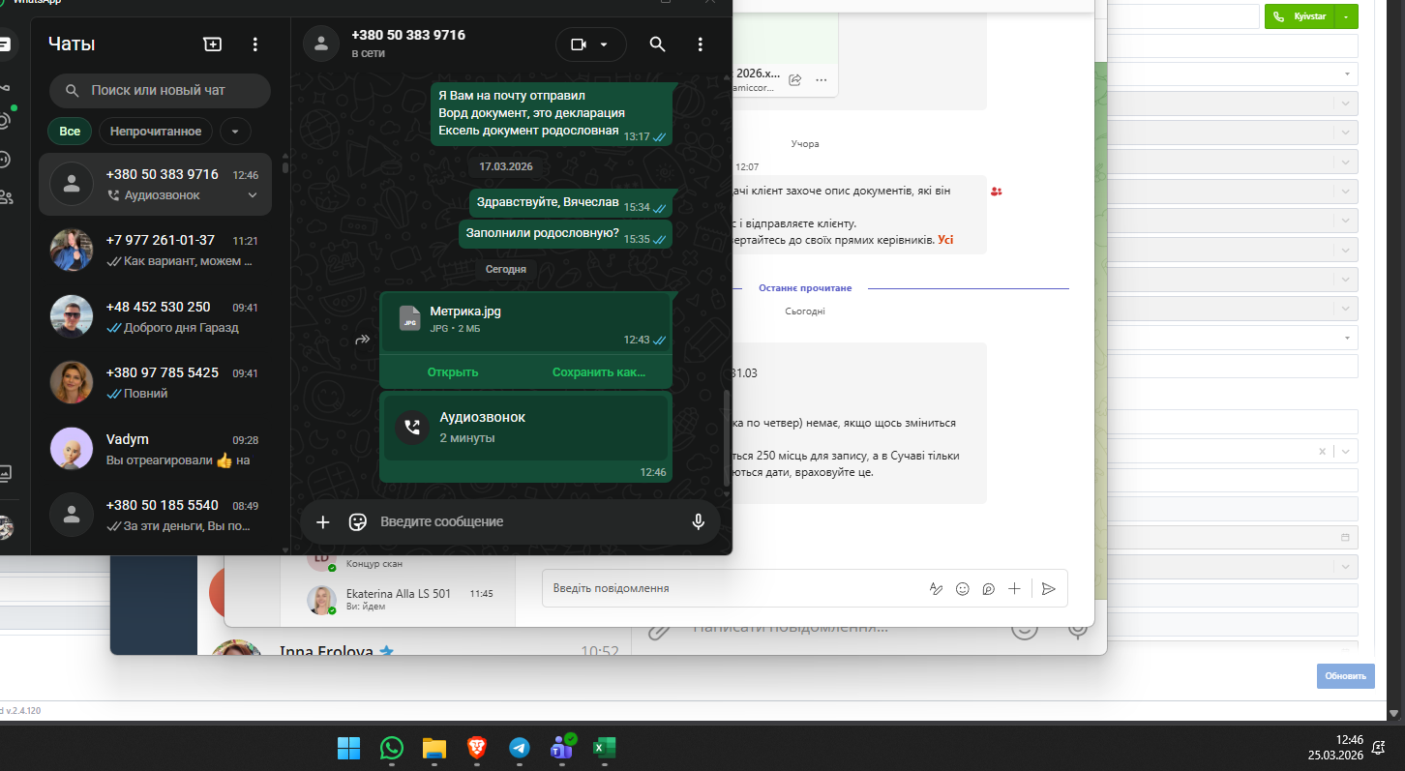Click the Teams plus actions icon

coord(1014,588)
